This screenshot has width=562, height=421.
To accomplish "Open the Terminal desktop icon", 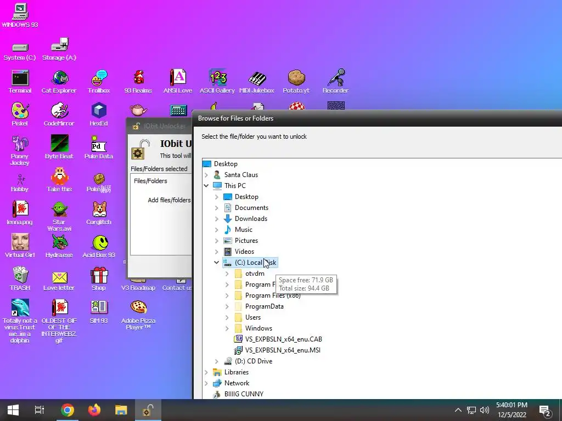I will (20, 82).
